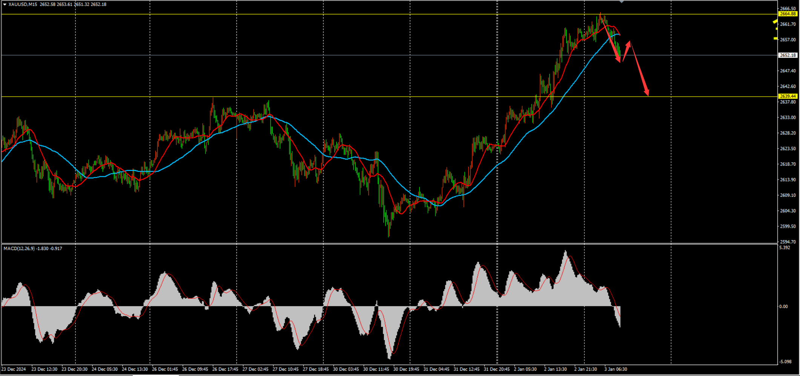The image size is (800, 376).
Task: Click the 2599.50 price scale value
Action: (x=788, y=226)
